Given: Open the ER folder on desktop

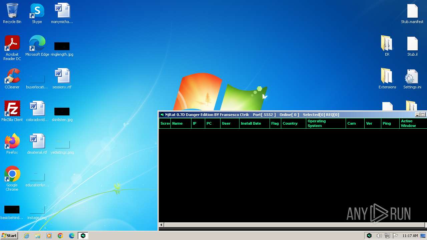Looking at the screenshot, I should [x=387, y=46].
